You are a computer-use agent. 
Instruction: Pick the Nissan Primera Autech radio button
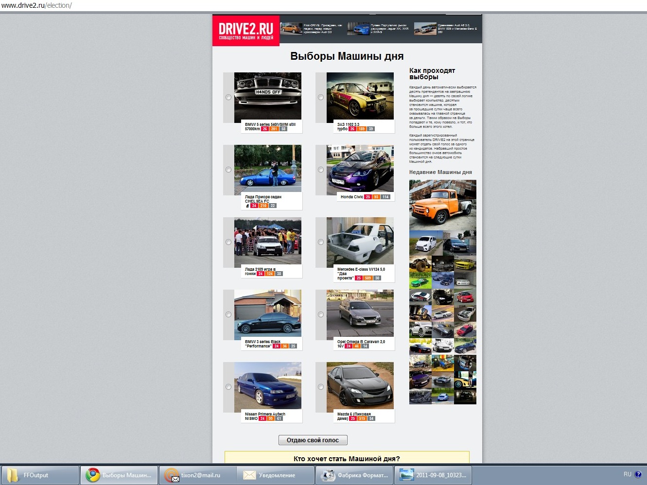[228, 387]
